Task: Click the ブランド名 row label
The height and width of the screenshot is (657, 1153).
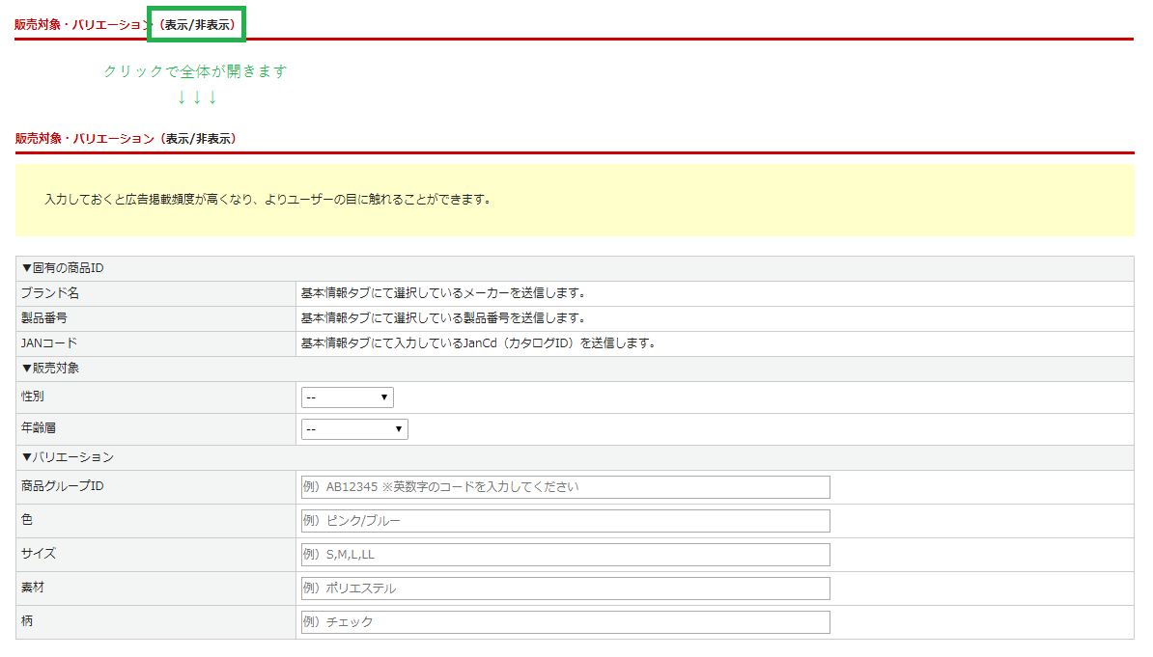Action: tap(50, 293)
